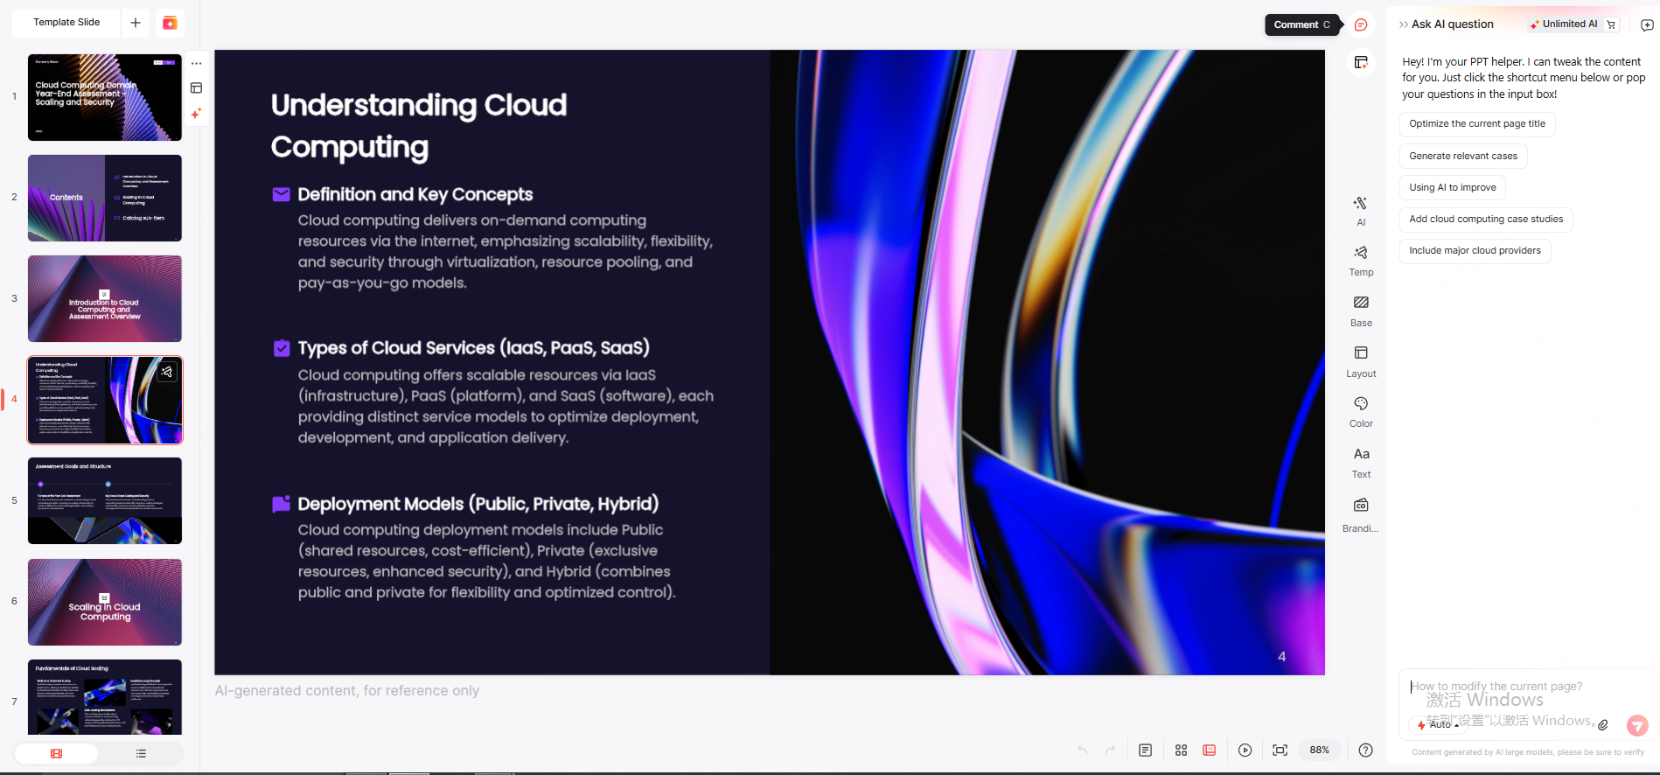Click the 'Definition and Key Concepts' heading
The height and width of the screenshot is (775, 1660).
click(415, 194)
